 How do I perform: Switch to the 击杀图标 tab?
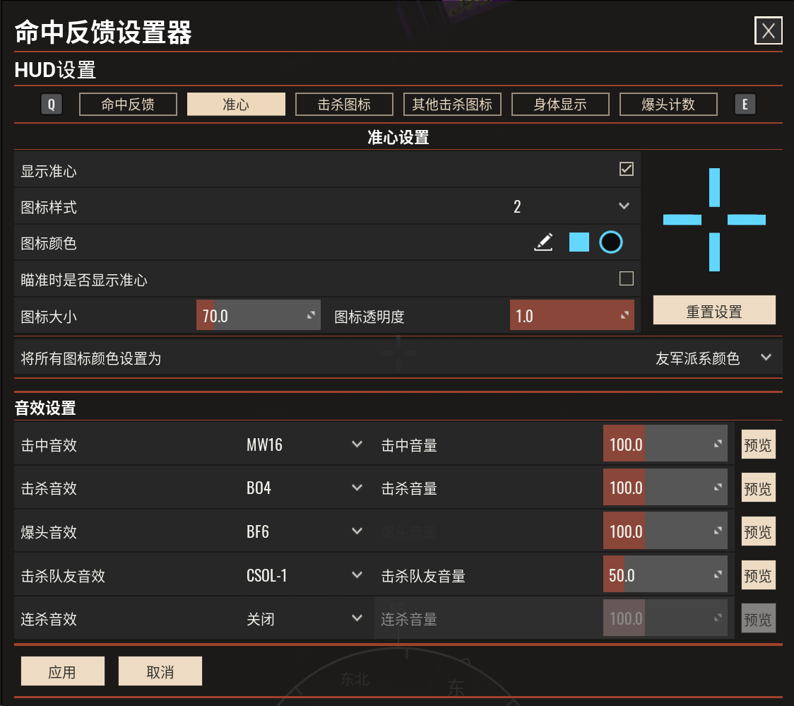coord(344,105)
